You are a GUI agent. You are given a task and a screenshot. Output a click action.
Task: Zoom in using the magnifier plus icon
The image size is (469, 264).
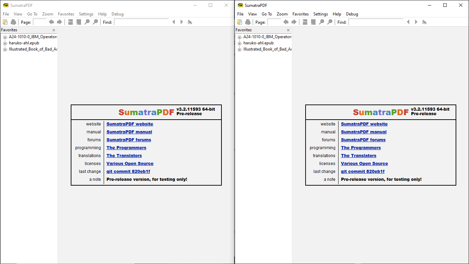click(95, 22)
